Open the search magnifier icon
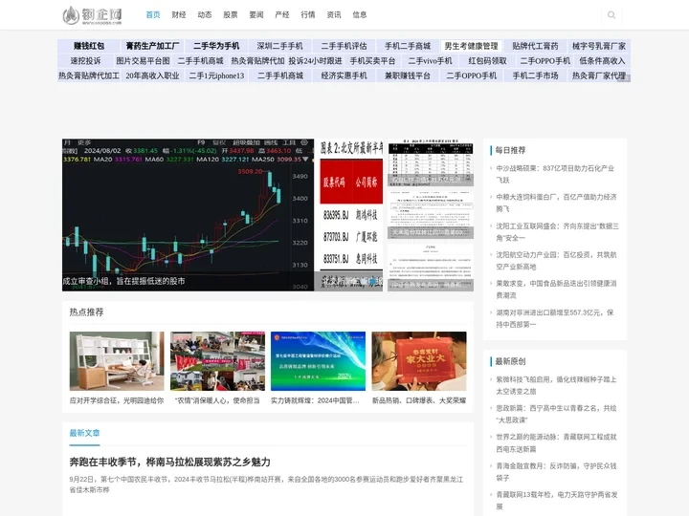689x516 pixels. (x=611, y=15)
